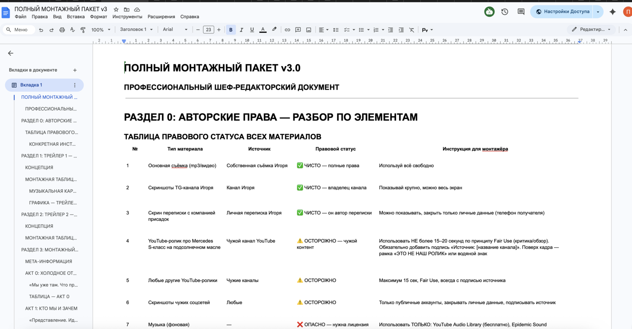The width and height of the screenshot is (632, 329).
Task: Click the Настройки Доступа share button
Action: 562,12
